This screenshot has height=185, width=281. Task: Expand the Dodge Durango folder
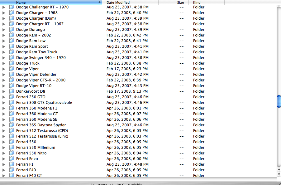click(4, 30)
